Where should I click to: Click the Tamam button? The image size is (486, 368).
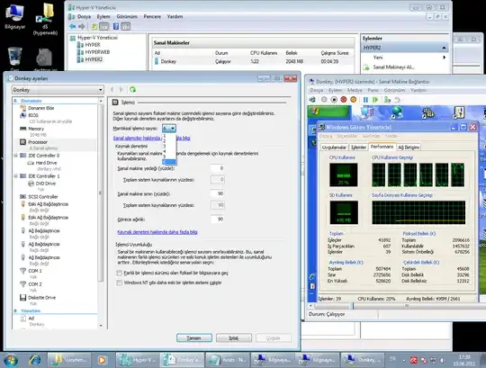coord(194,338)
